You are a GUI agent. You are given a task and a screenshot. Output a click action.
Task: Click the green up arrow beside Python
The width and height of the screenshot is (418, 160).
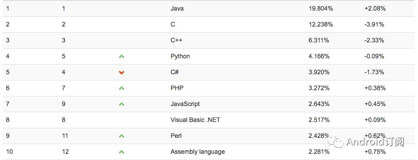tap(122, 56)
